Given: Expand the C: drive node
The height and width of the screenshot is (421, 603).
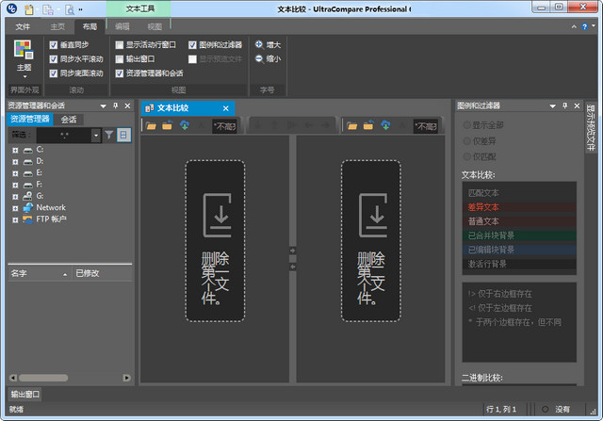Looking at the screenshot, I should click(15, 150).
